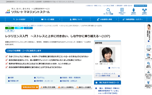Select the リーダー tag
Screen dimensions: 152x95
(x=28, y=28)
